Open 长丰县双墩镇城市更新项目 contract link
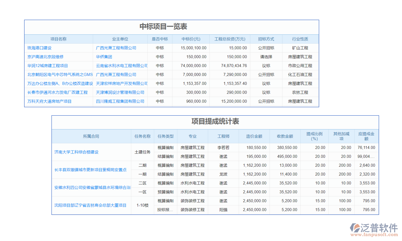Image resolution: width=402 pixels, height=241 pixels. coord(90,170)
